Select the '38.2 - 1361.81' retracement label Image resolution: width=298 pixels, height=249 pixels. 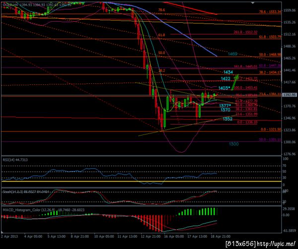246,109
